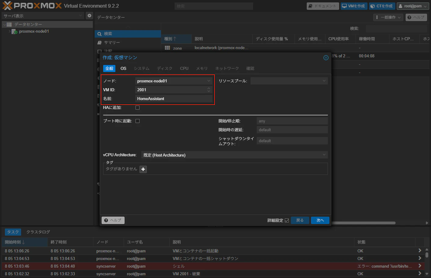The height and width of the screenshot is (278, 431).
Task: Open the サーバ表示 view selector
Action: pyautogui.click(x=43, y=16)
